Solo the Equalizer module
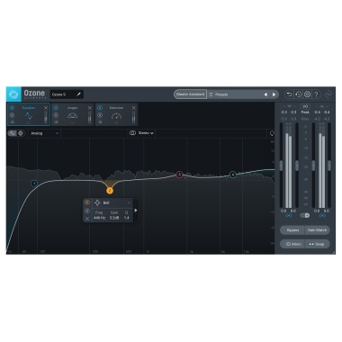The height and width of the screenshot is (342, 342). pos(12,115)
